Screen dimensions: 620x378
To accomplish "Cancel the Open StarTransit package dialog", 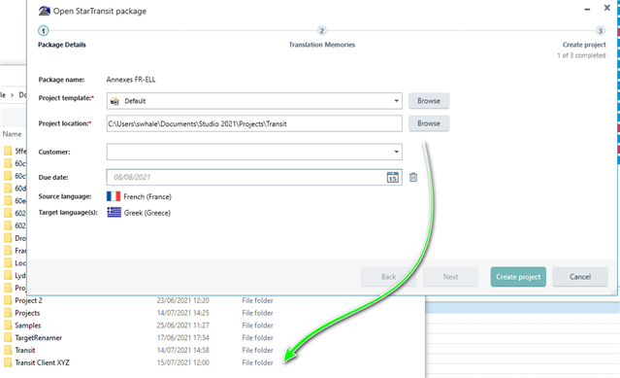I will pyautogui.click(x=580, y=277).
